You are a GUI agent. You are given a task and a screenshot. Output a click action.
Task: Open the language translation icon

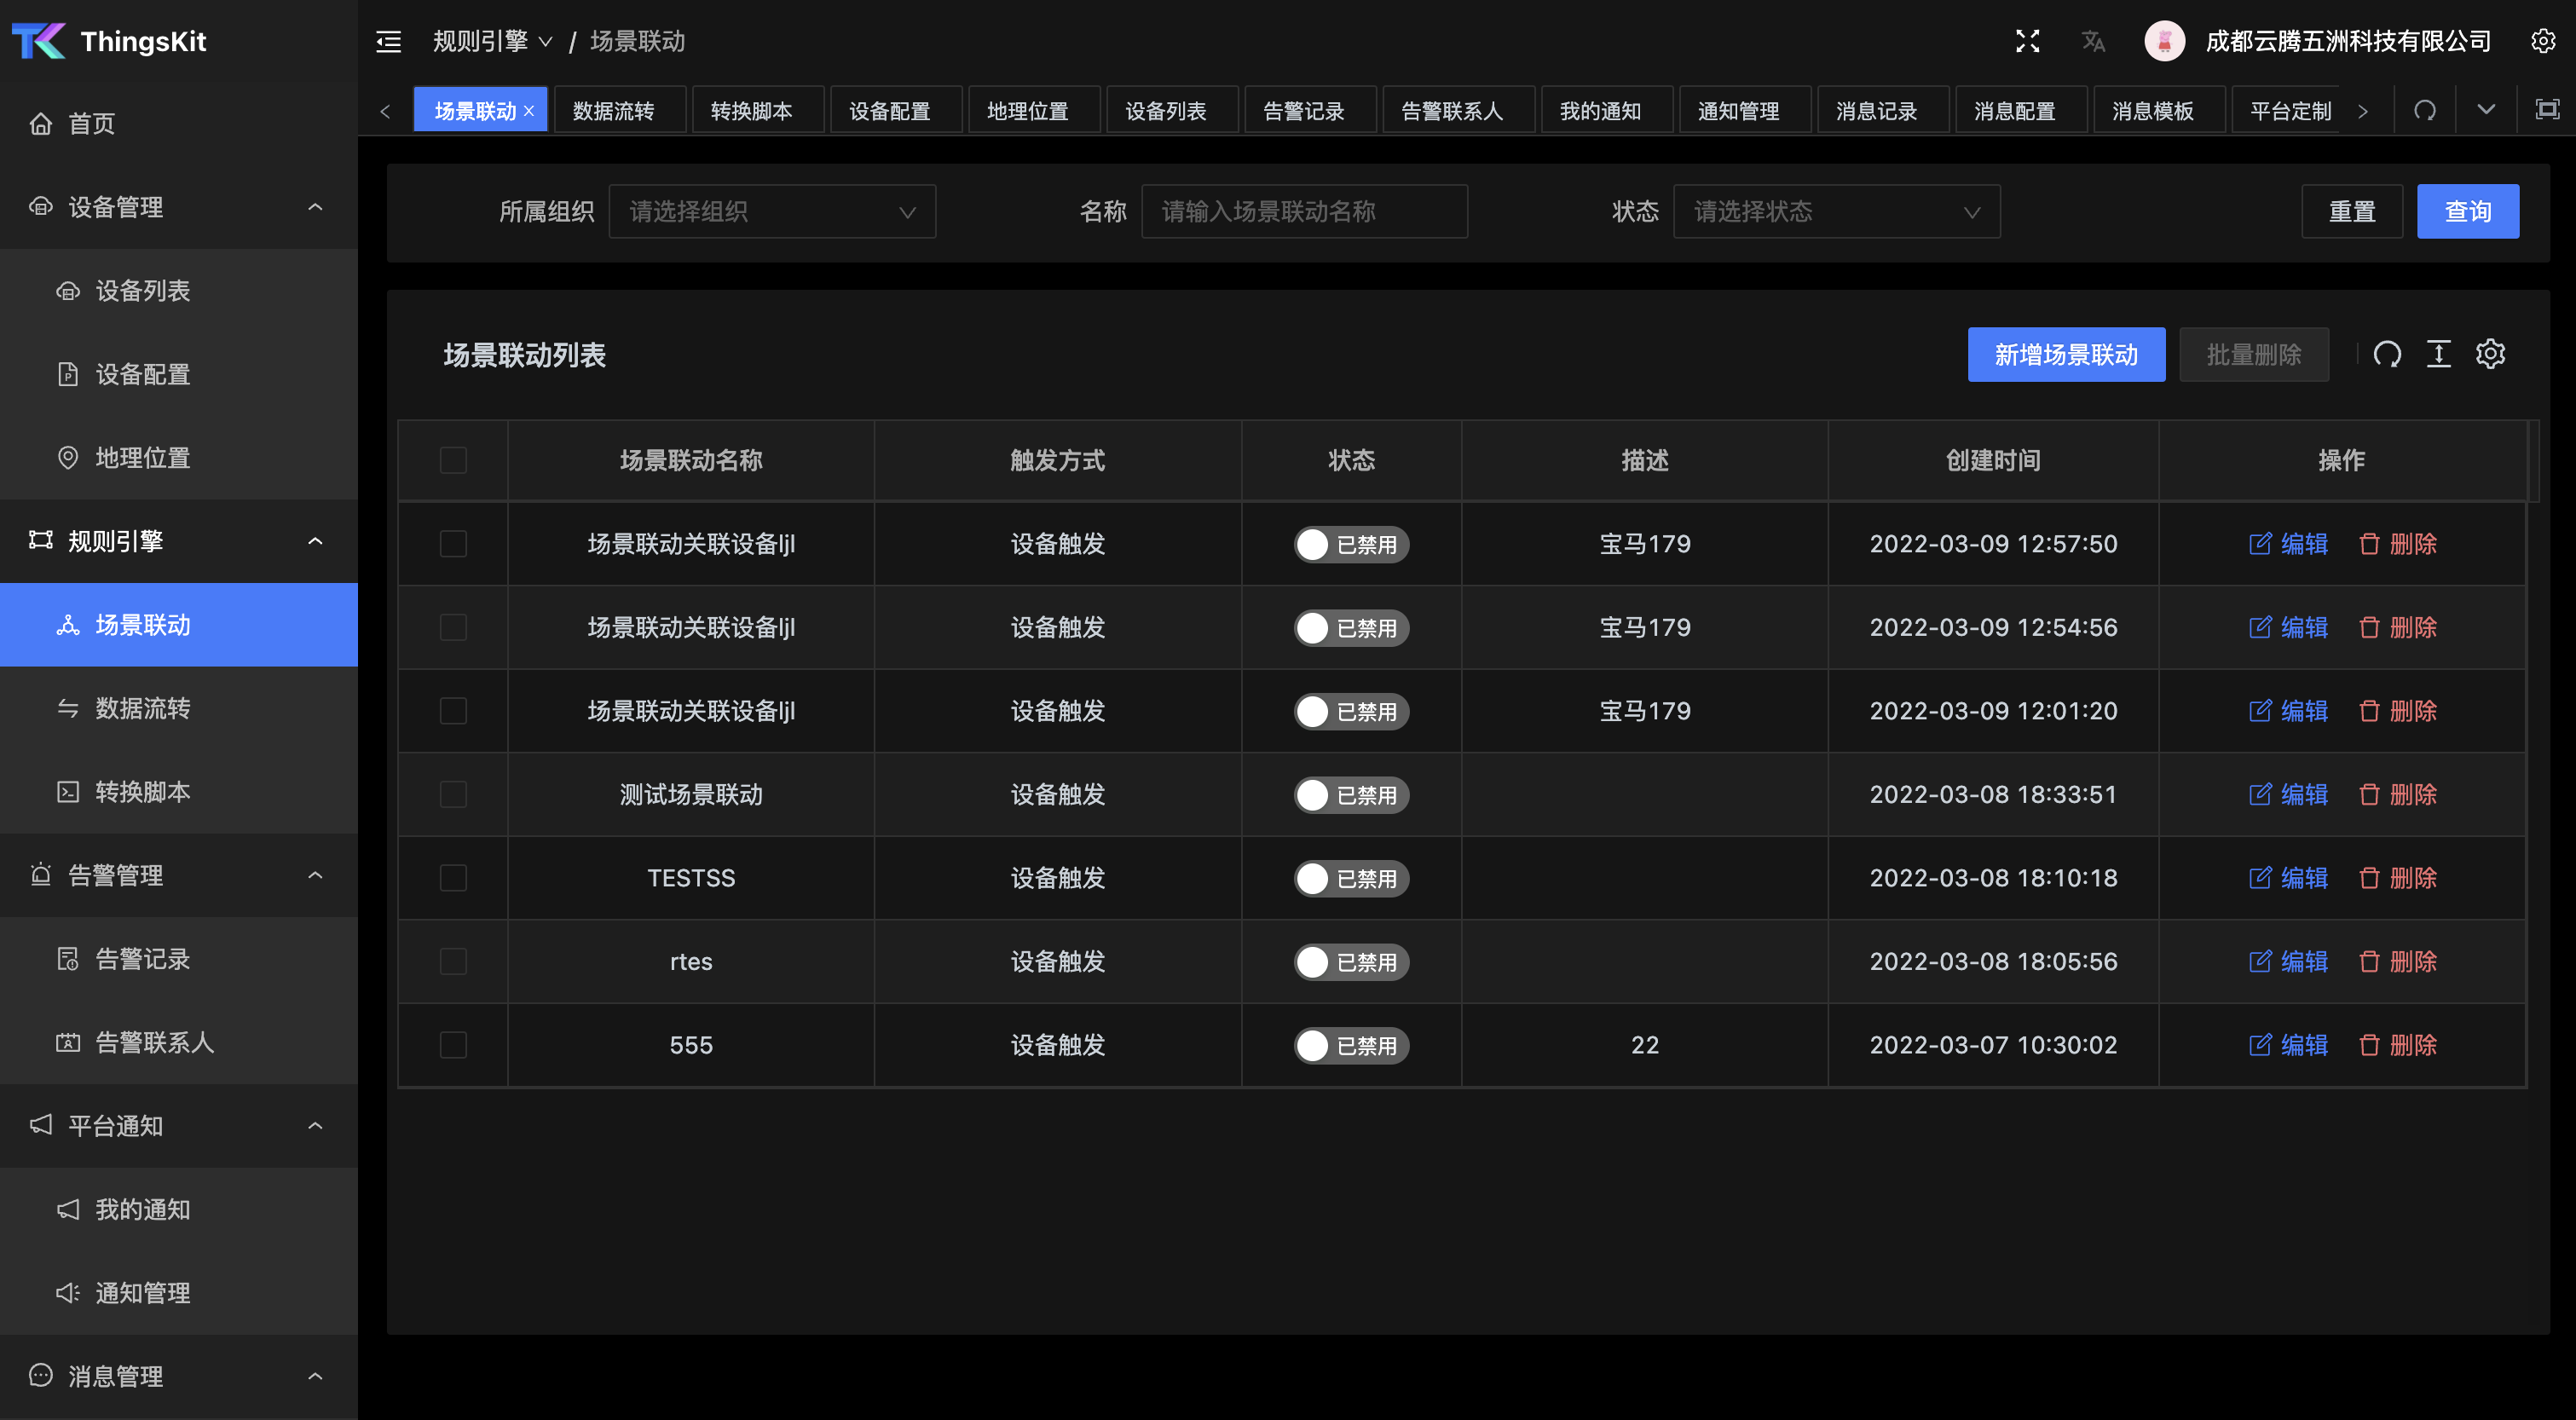(2093, 41)
